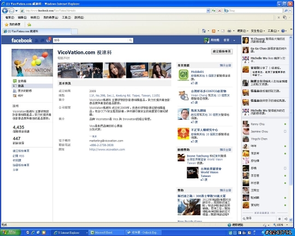Click the Mobile01 green page icon
The height and width of the screenshot is (236, 295).
click(x=183, y=75)
